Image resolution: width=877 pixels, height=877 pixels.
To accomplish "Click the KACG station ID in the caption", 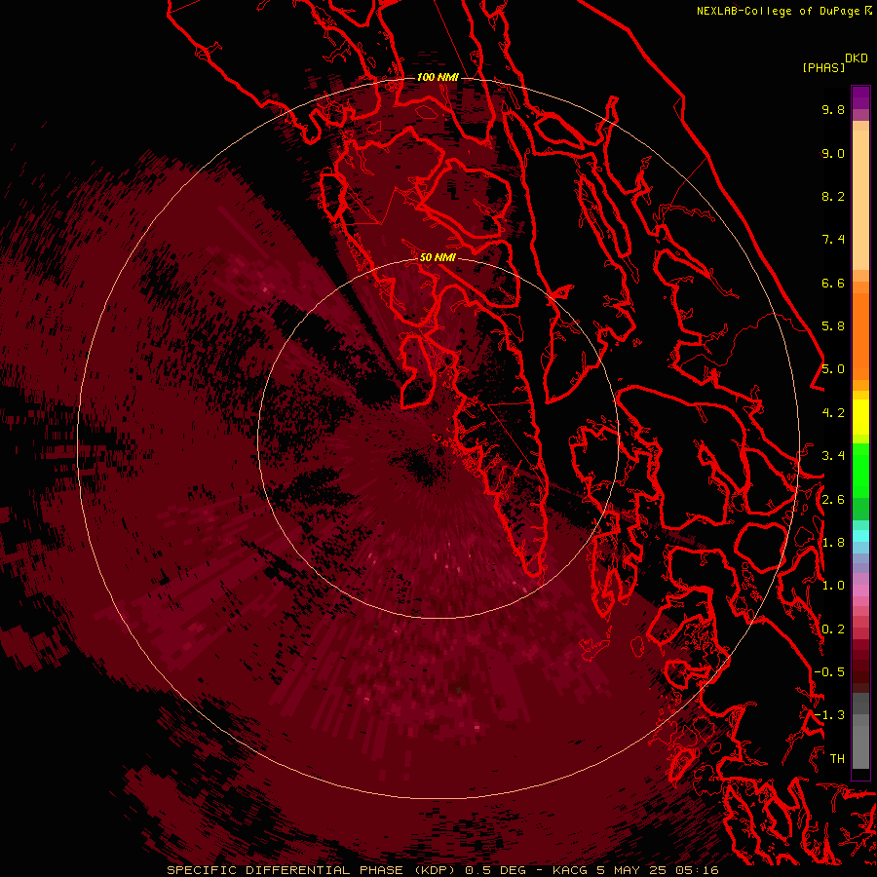I will 569,870.
